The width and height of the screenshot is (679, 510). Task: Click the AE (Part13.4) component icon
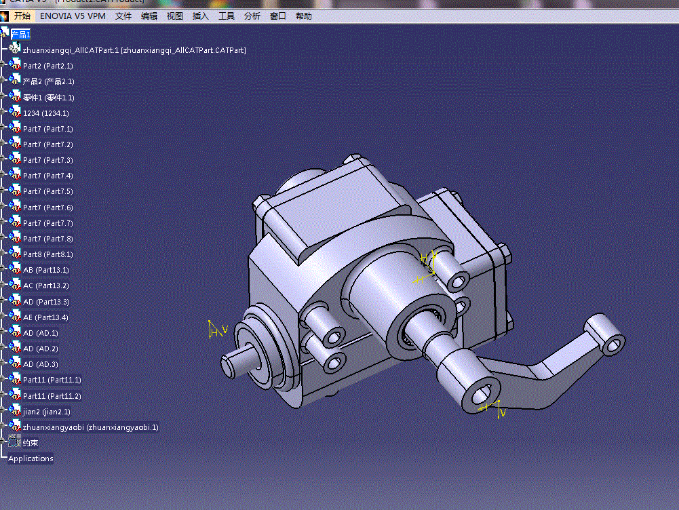15,317
